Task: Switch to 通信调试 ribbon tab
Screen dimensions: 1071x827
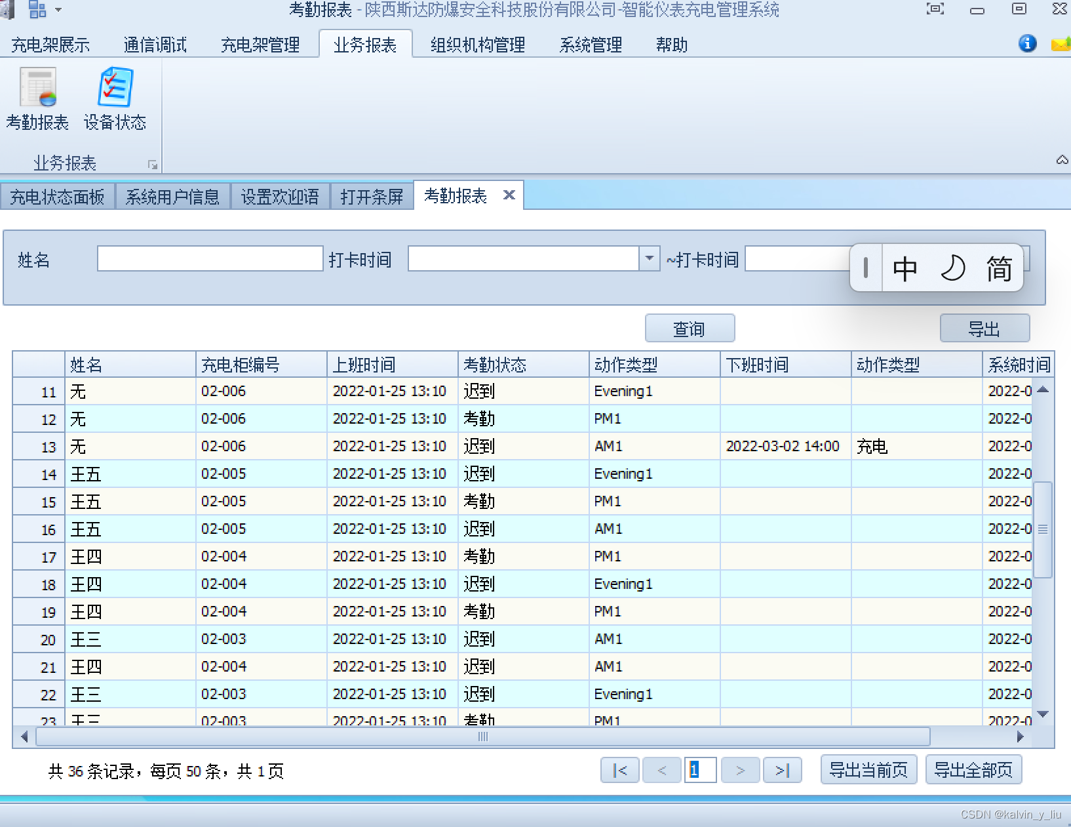Action: point(155,45)
